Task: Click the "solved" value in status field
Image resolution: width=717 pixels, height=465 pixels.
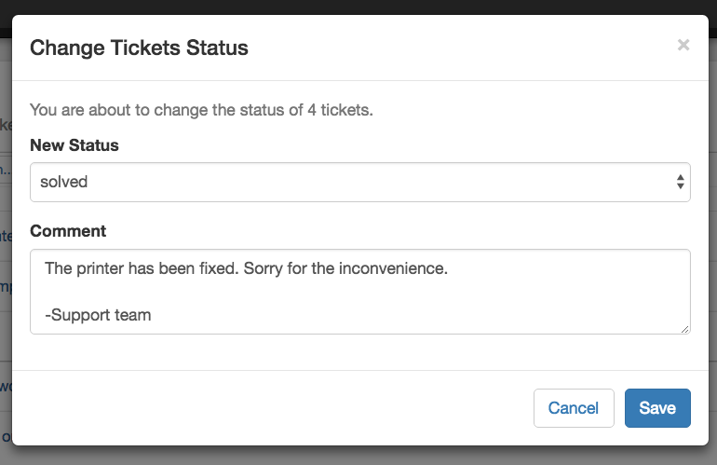Action: click(64, 182)
